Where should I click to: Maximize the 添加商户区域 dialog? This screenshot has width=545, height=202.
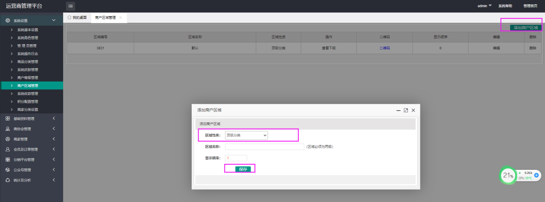pyautogui.click(x=406, y=110)
